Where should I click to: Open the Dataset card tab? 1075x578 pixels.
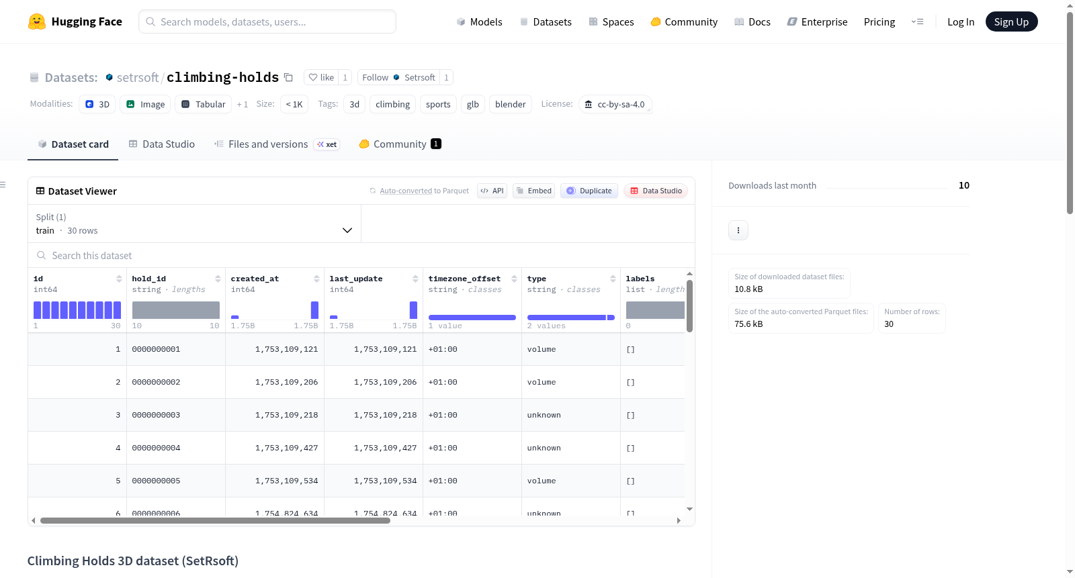tap(73, 144)
